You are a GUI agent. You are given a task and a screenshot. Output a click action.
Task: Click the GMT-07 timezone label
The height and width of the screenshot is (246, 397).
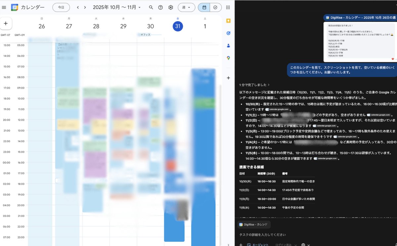6,35
